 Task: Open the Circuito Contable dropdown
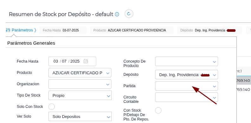tap(186, 97)
